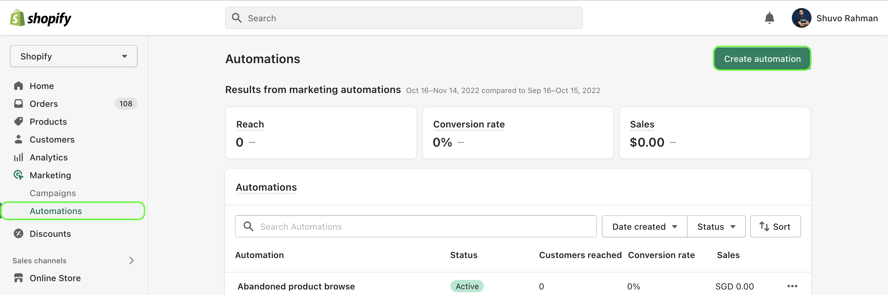The image size is (888, 295).
Task: Expand the Sales channels section
Action: (x=131, y=261)
